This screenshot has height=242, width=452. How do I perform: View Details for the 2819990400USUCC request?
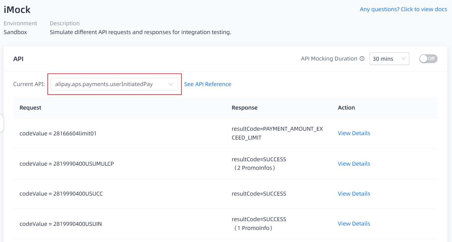coord(354,194)
